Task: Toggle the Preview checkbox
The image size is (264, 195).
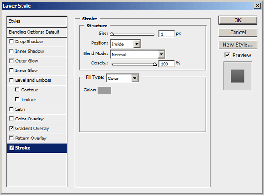Action: 227,55
